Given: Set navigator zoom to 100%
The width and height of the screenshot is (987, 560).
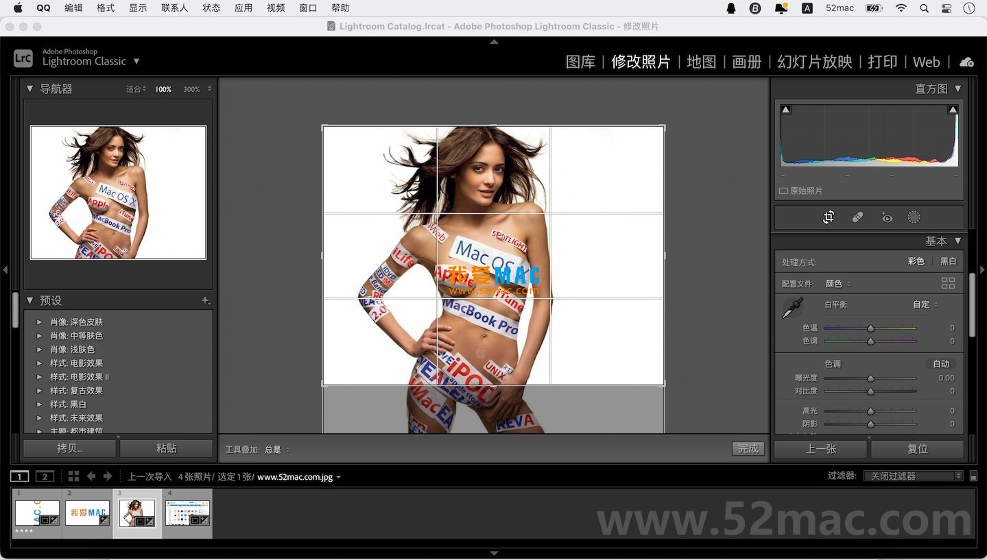Looking at the screenshot, I should click(x=163, y=89).
